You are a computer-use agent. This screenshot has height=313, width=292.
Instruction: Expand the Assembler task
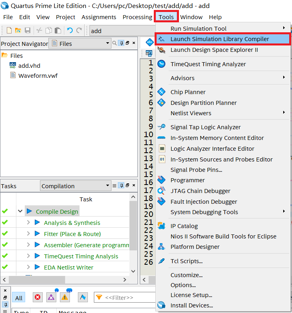click(28, 244)
